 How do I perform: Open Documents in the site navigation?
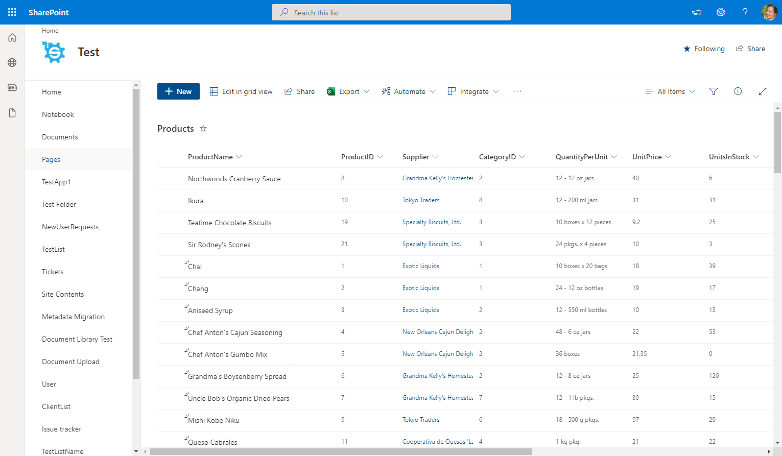[60, 137]
